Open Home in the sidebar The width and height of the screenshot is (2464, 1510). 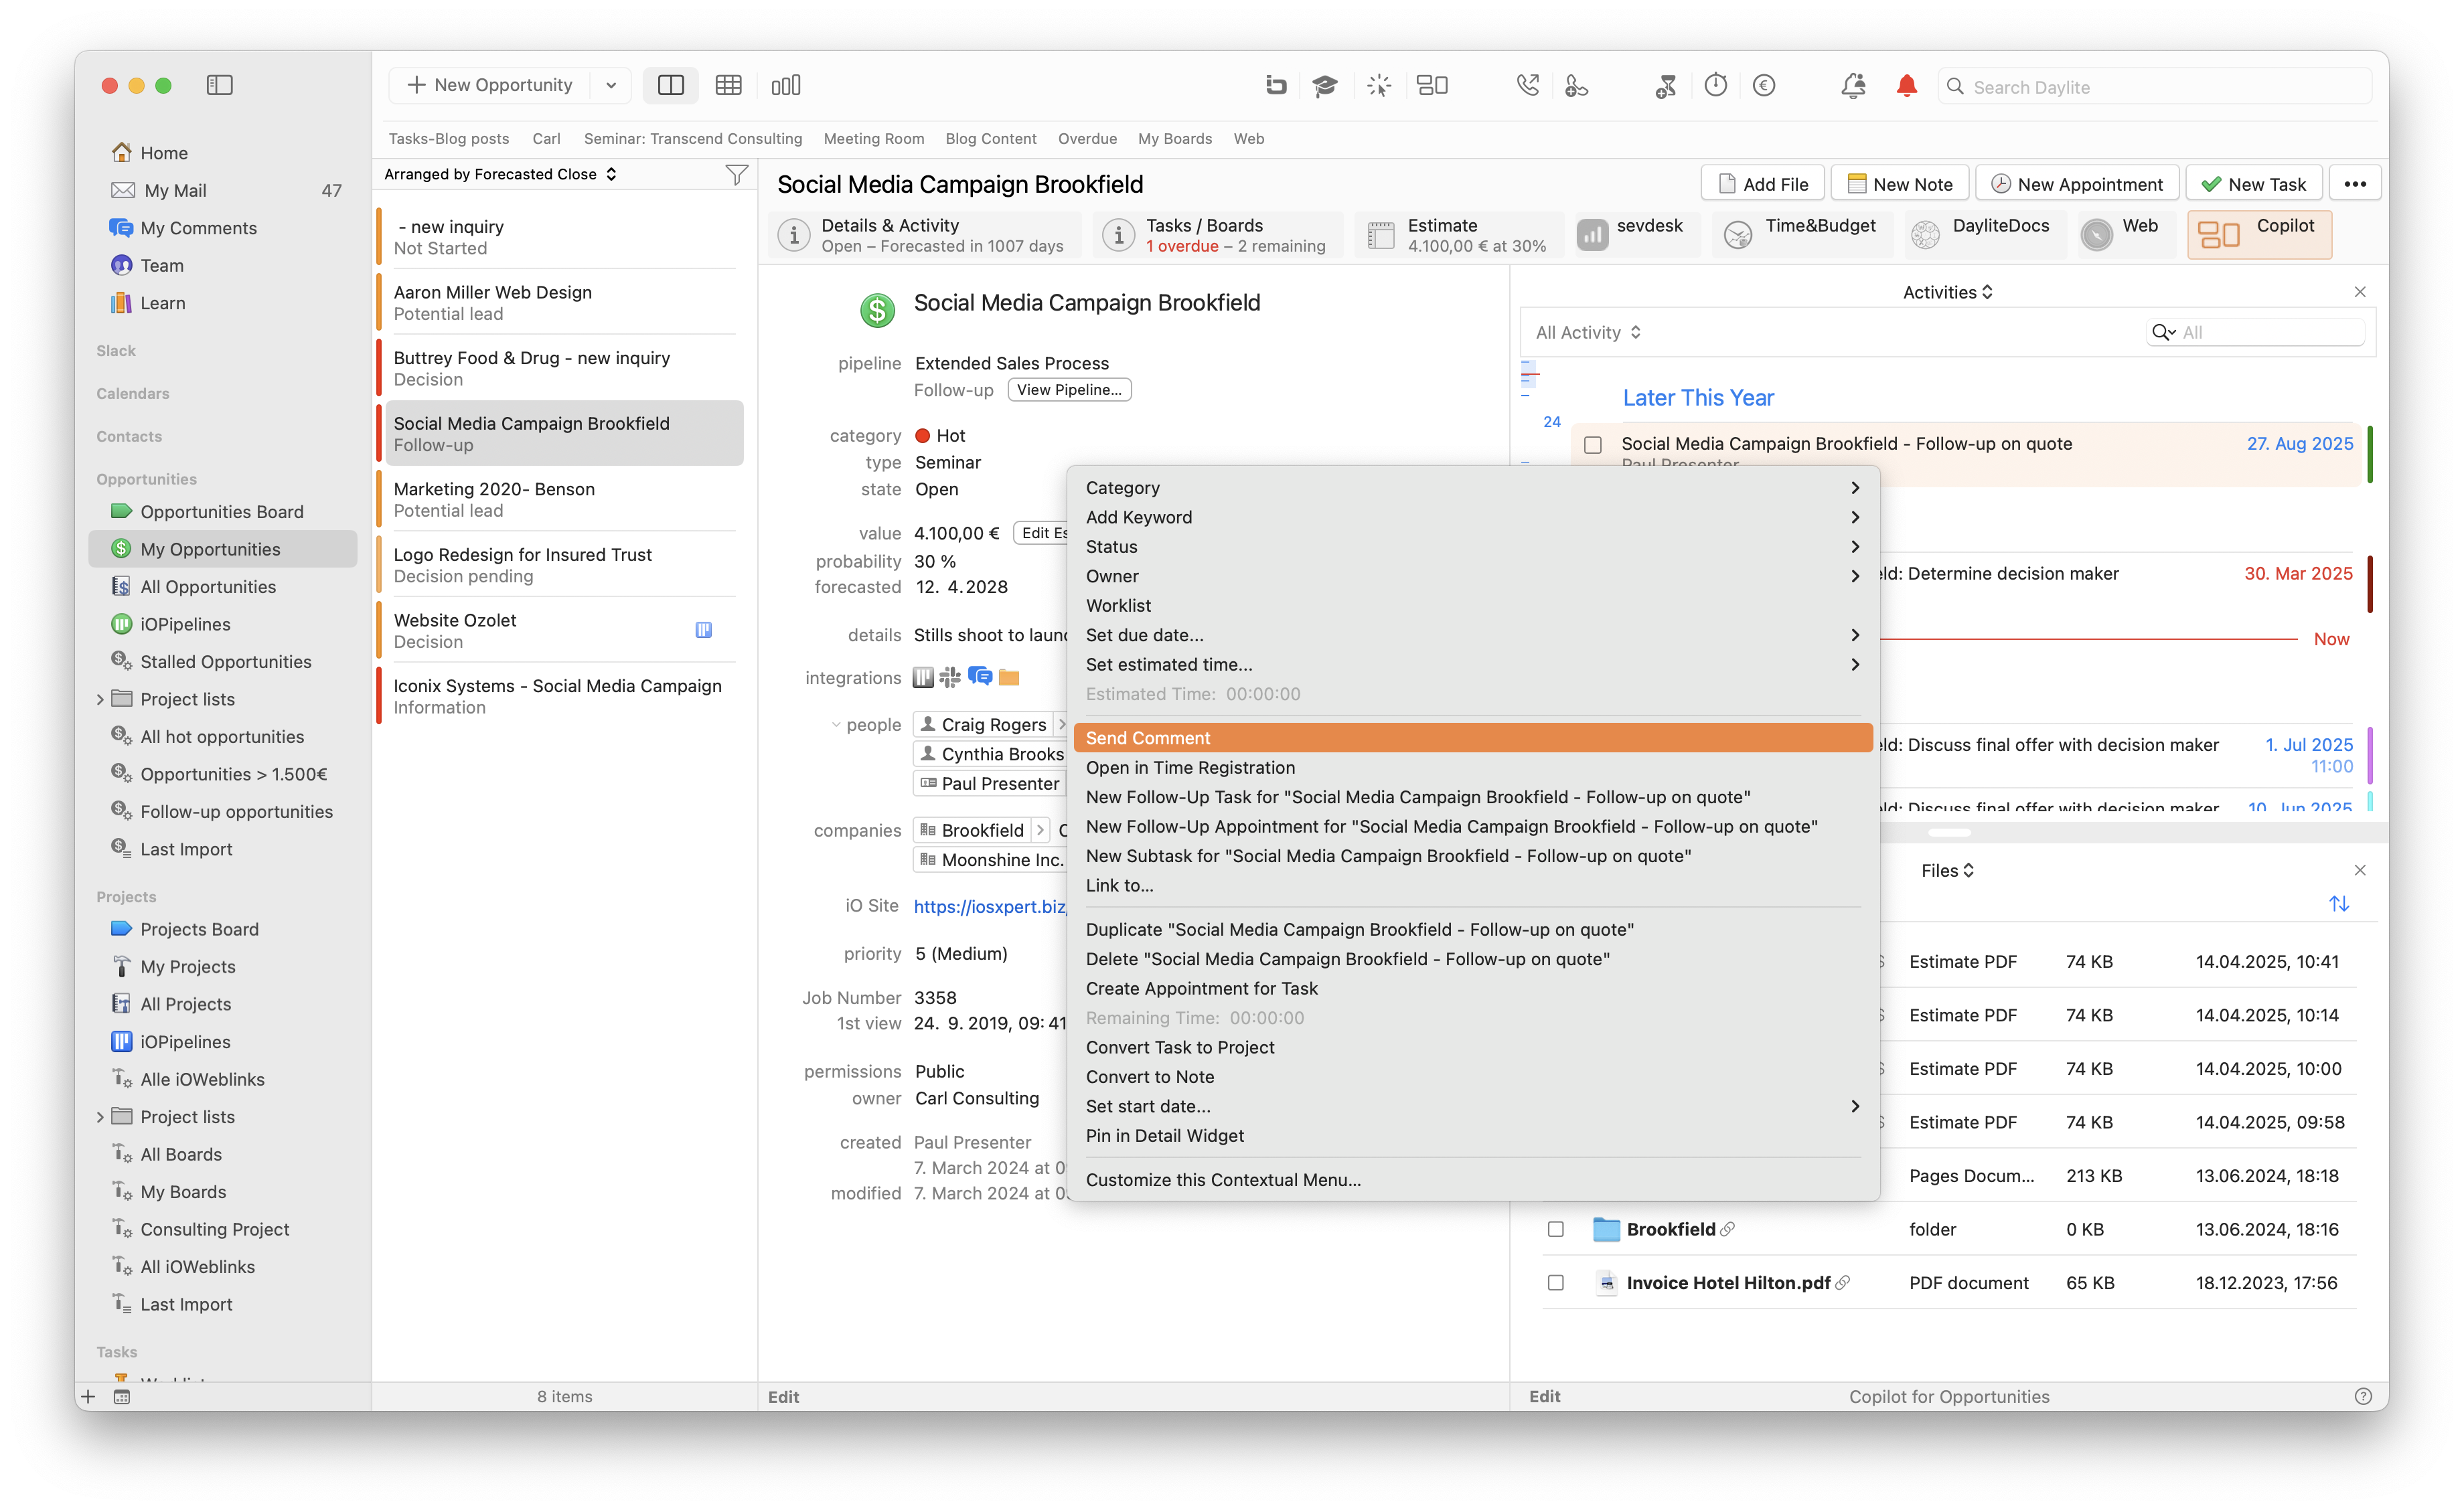[164, 153]
